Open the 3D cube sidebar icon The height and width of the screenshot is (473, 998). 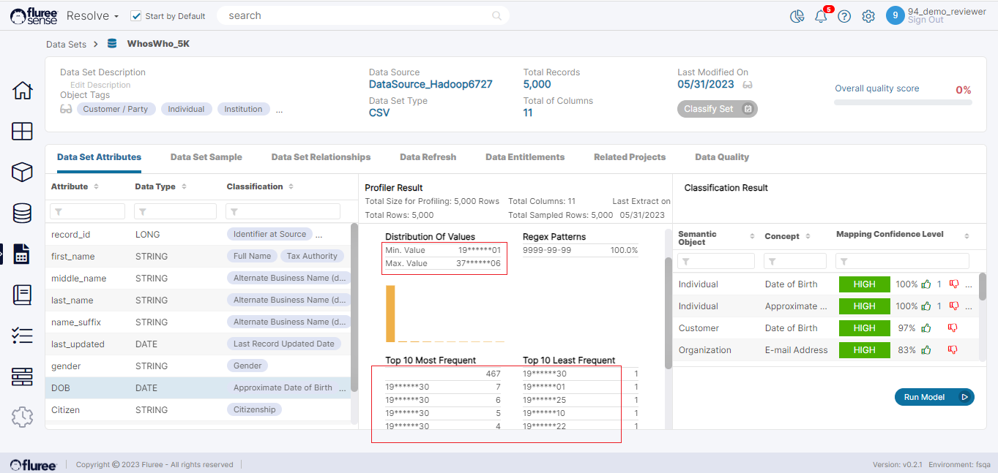pos(23,172)
